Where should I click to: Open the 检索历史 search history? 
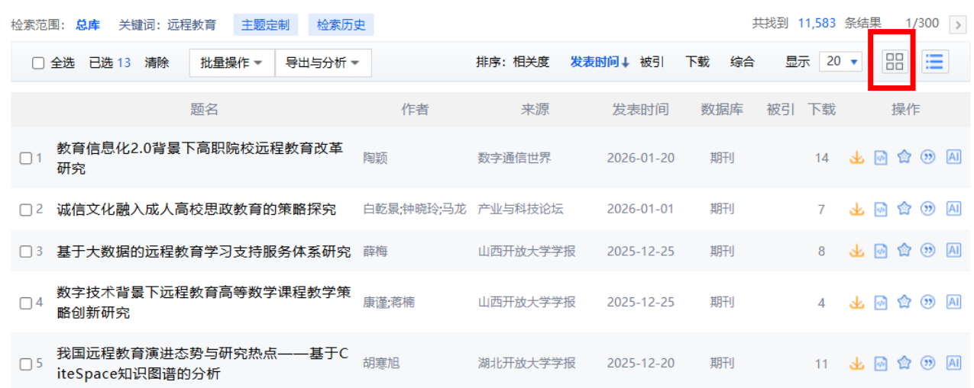pyautogui.click(x=341, y=24)
